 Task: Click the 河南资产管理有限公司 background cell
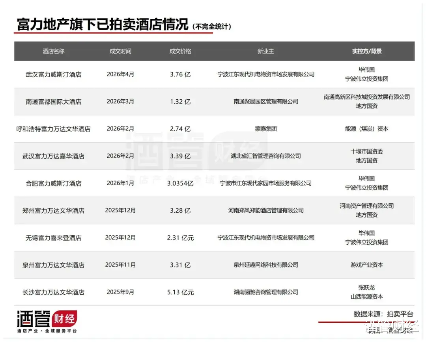coord(367,211)
